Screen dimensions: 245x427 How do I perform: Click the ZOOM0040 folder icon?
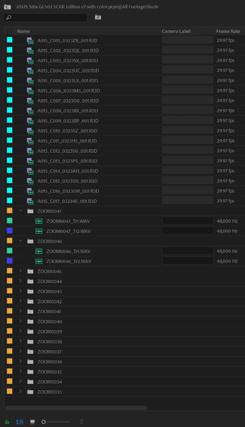[x=30, y=321]
